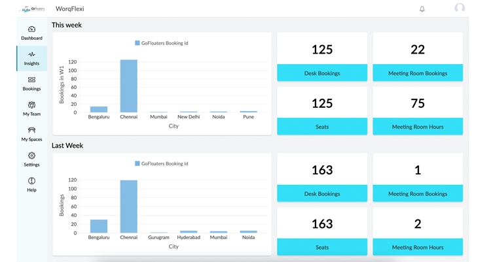Select the Insights pulse icon
493x262 pixels.
coord(31,55)
